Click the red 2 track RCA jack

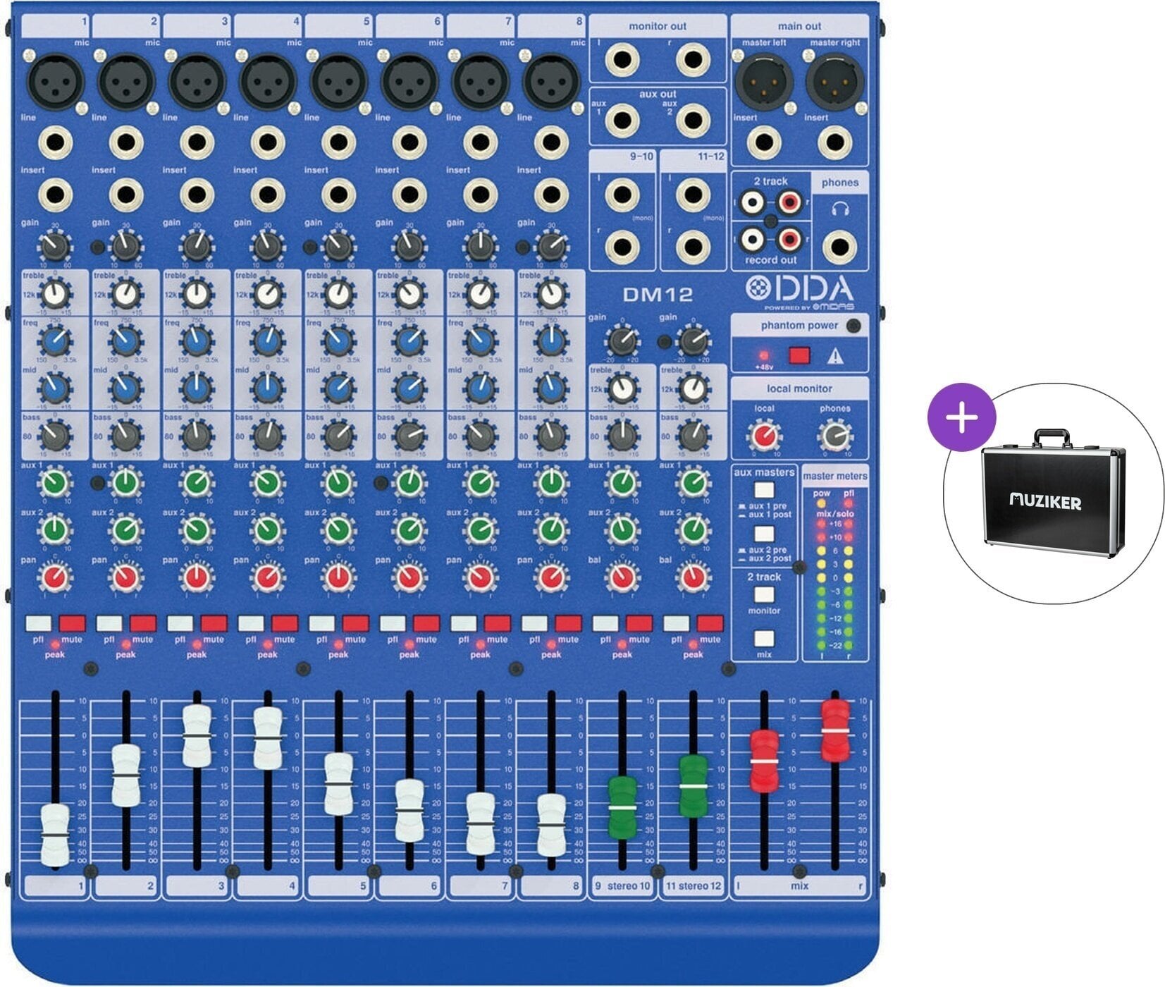pyautogui.click(x=789, y=204)
